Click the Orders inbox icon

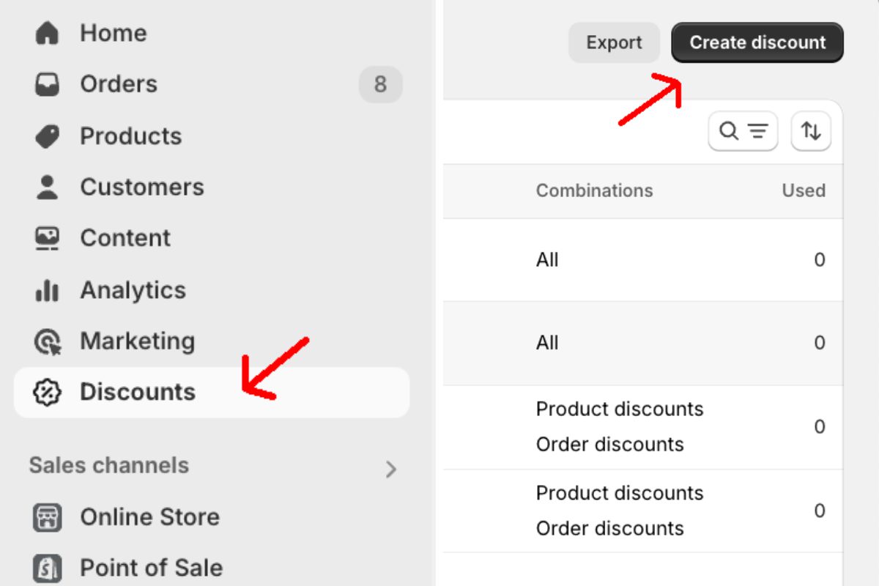tap(47, 84)
